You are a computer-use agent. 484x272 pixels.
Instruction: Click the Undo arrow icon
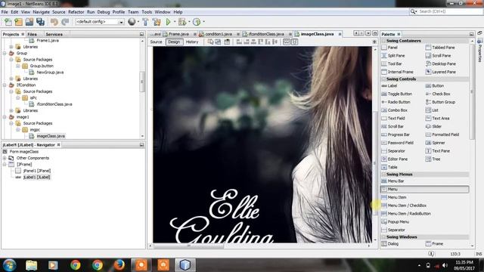click(54, 22)
